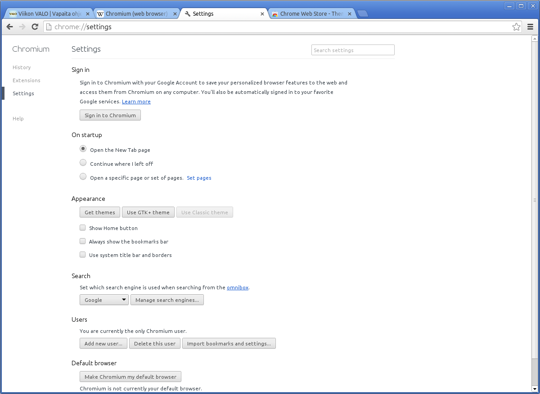Select the Settings tab
Image resolution: width=540 pixels, height=394 pixels.
click(224, 14)
